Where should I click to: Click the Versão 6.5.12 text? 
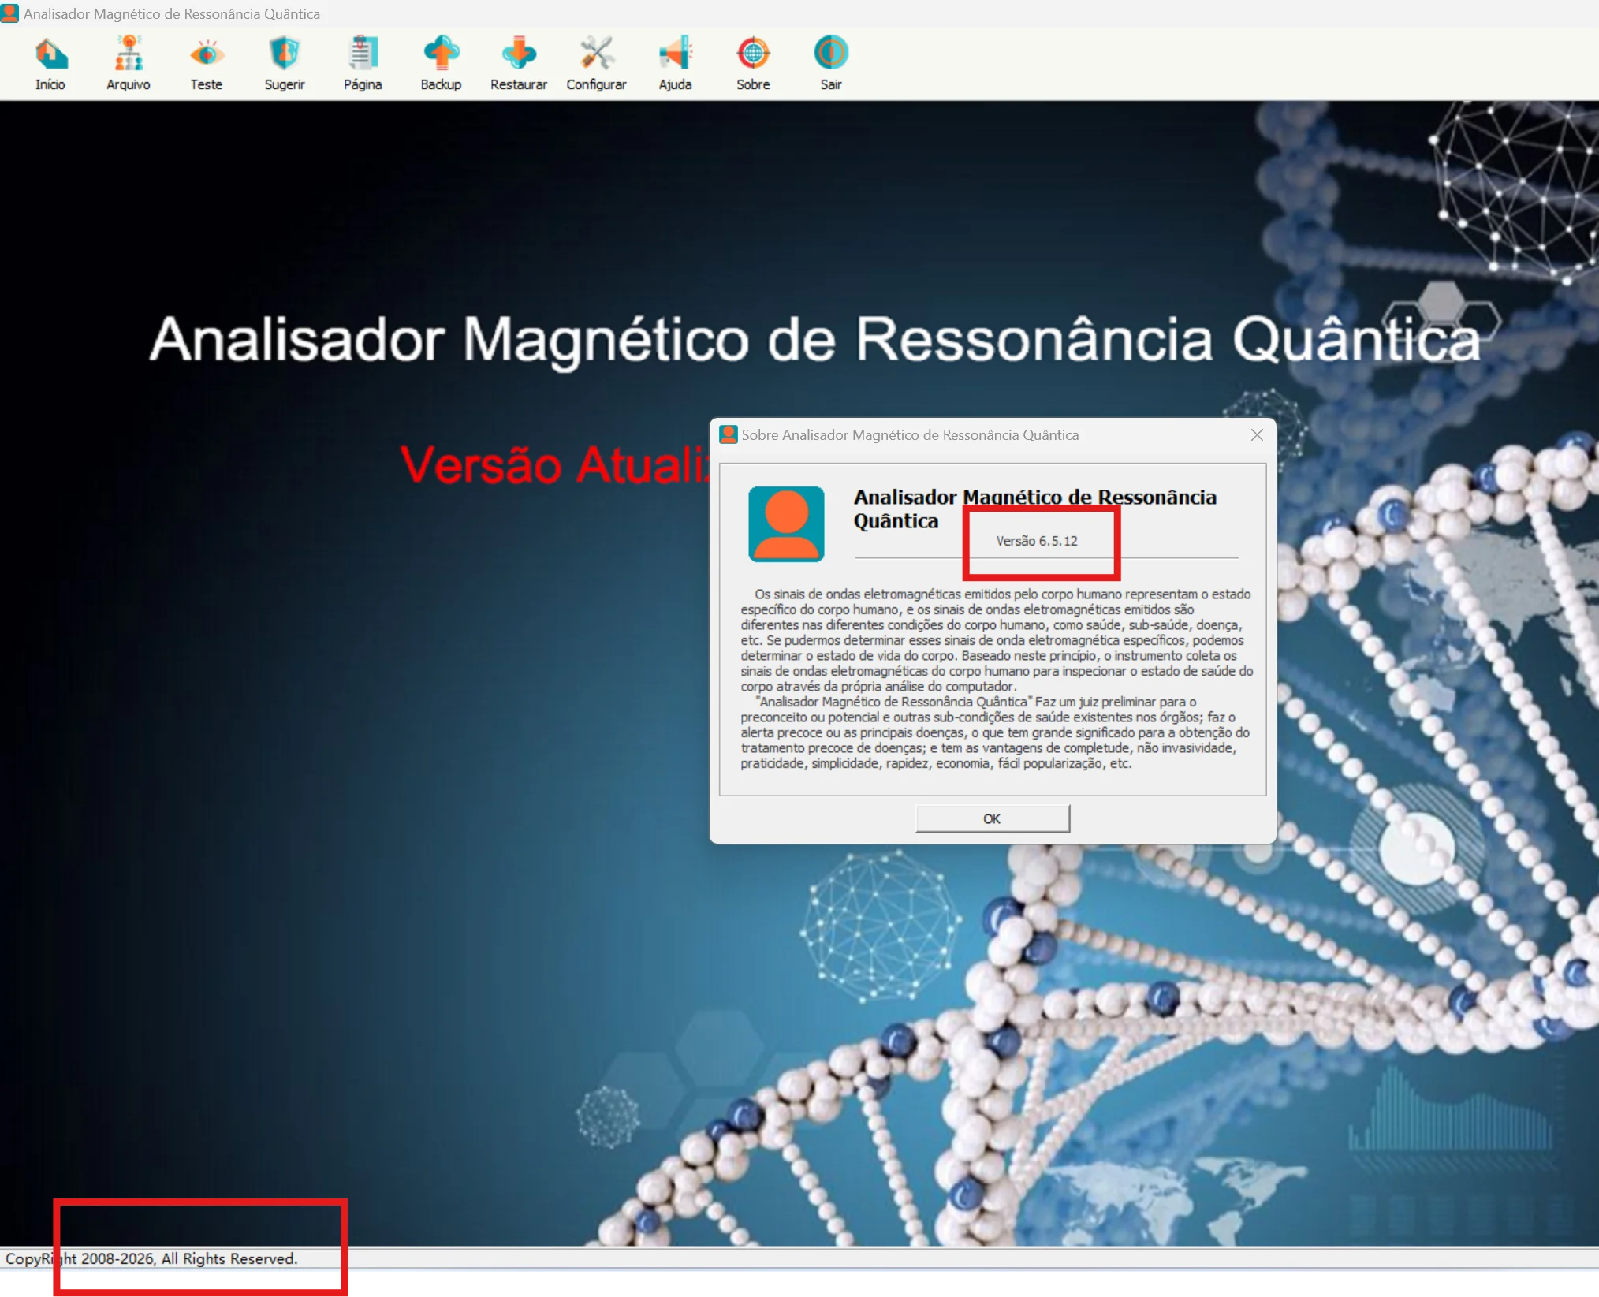[1036, 541]
